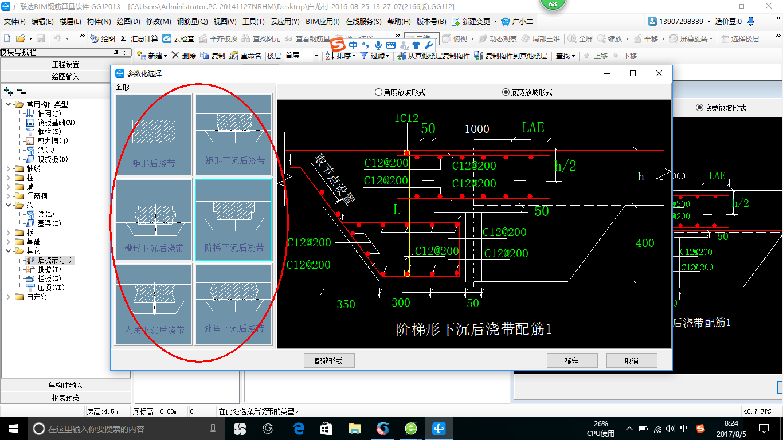783x440 pixels.
Task: Expand 柱 tree node
Action: pyautogui.click(x=9, y=178)
